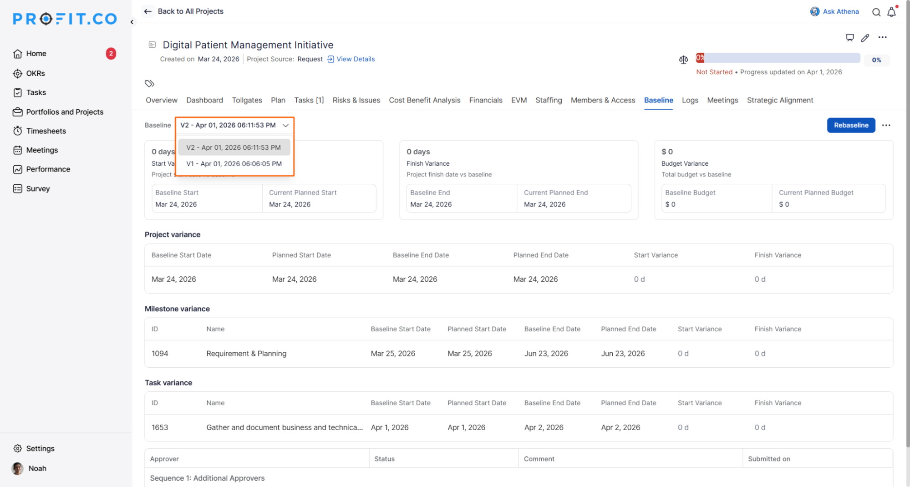
Task: Click the balance scale icon
Action: click(x=683, y=60)
